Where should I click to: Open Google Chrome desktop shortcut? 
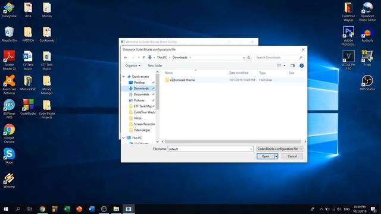pos(9,133)
